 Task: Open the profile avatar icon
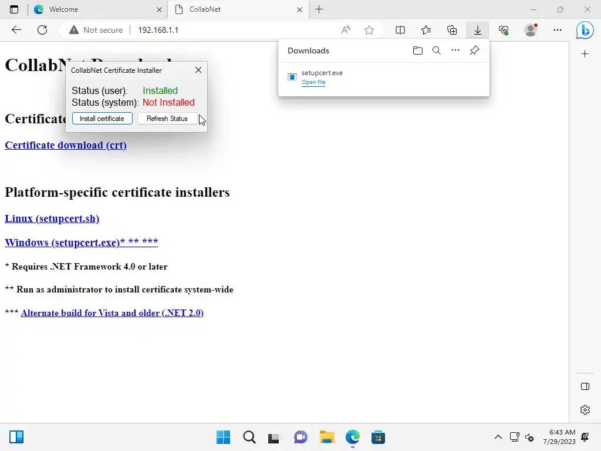531,30
